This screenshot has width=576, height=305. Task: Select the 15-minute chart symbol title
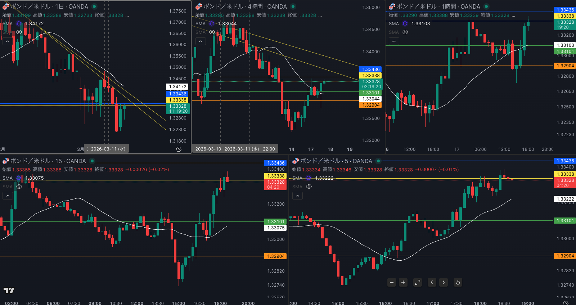pyautogui.click(x=48, y=161)
